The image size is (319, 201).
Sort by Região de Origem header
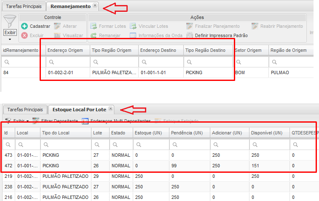291,50
